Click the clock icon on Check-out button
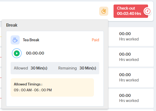The width and height of the screenshot is (156, 111). (x=147, y=11)
